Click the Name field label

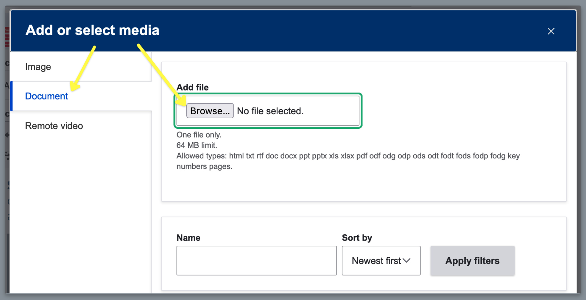pos(188,238)
